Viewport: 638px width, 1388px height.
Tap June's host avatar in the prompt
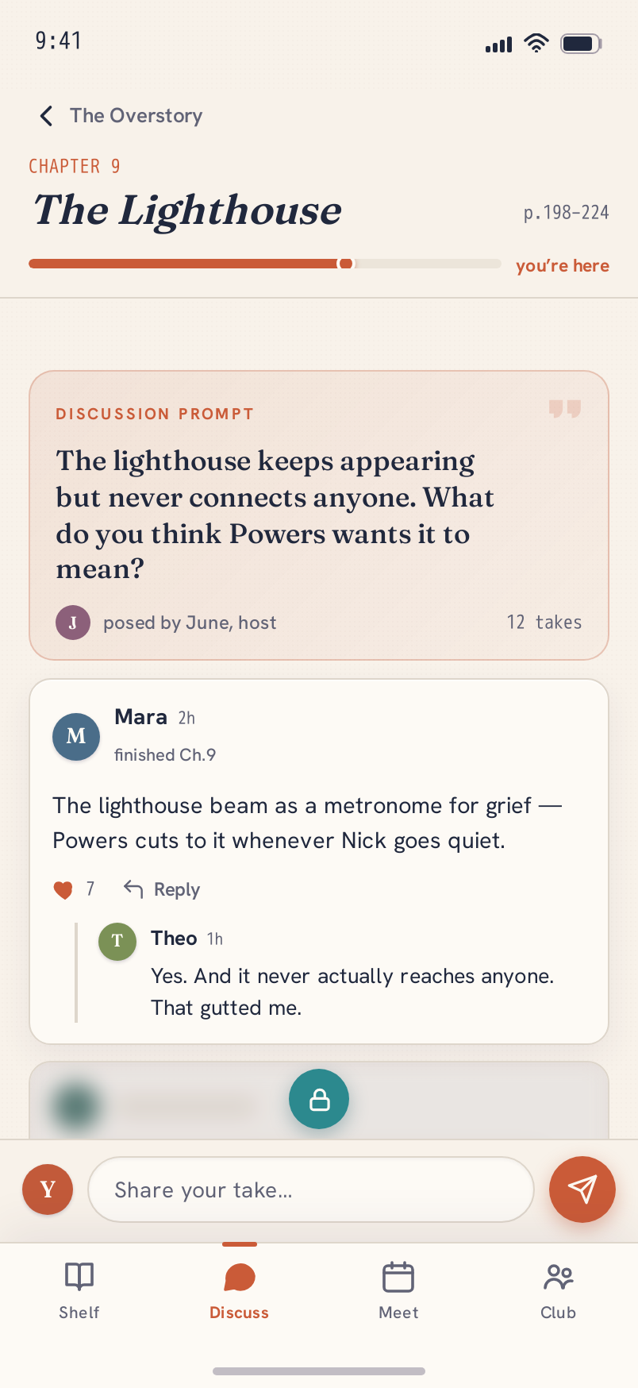(73, 623)
